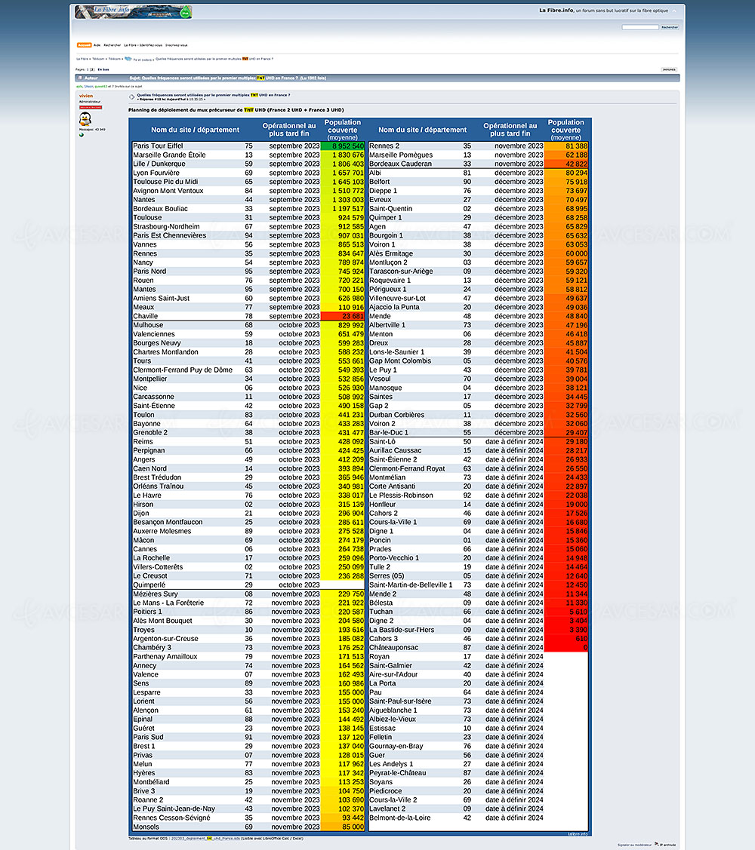Click the blue board icon in the breadcrumb

128,59
